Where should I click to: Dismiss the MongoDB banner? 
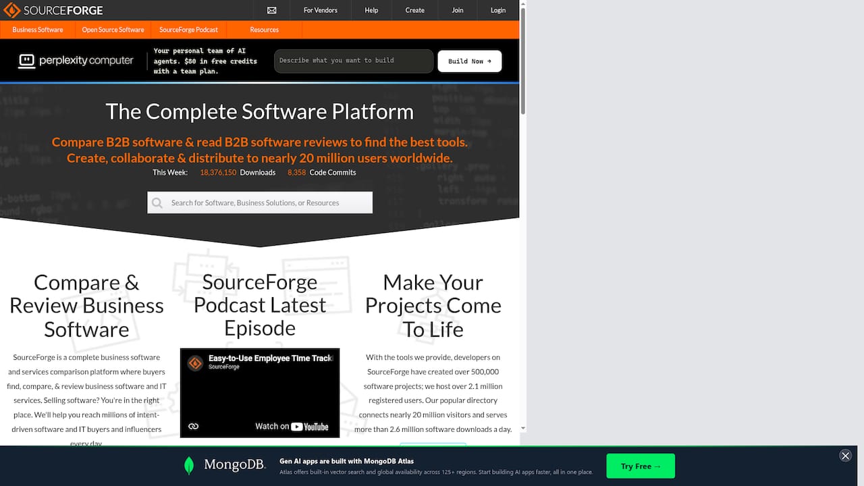tap(845, 456)
